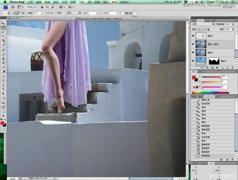Click the 羽化 feather input field
Viewport: 238px width, 180px height.
(x=37, y=13)
